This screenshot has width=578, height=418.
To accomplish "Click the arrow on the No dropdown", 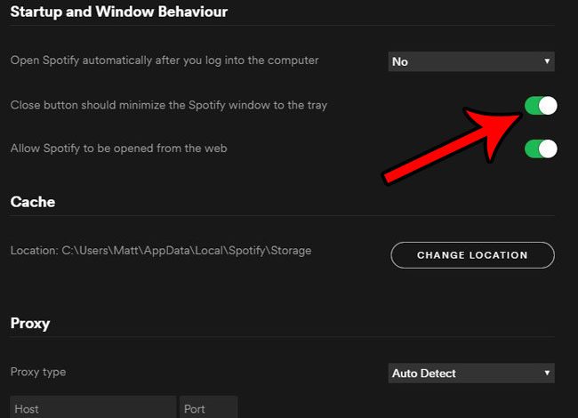I will click(x=547, y=61).
